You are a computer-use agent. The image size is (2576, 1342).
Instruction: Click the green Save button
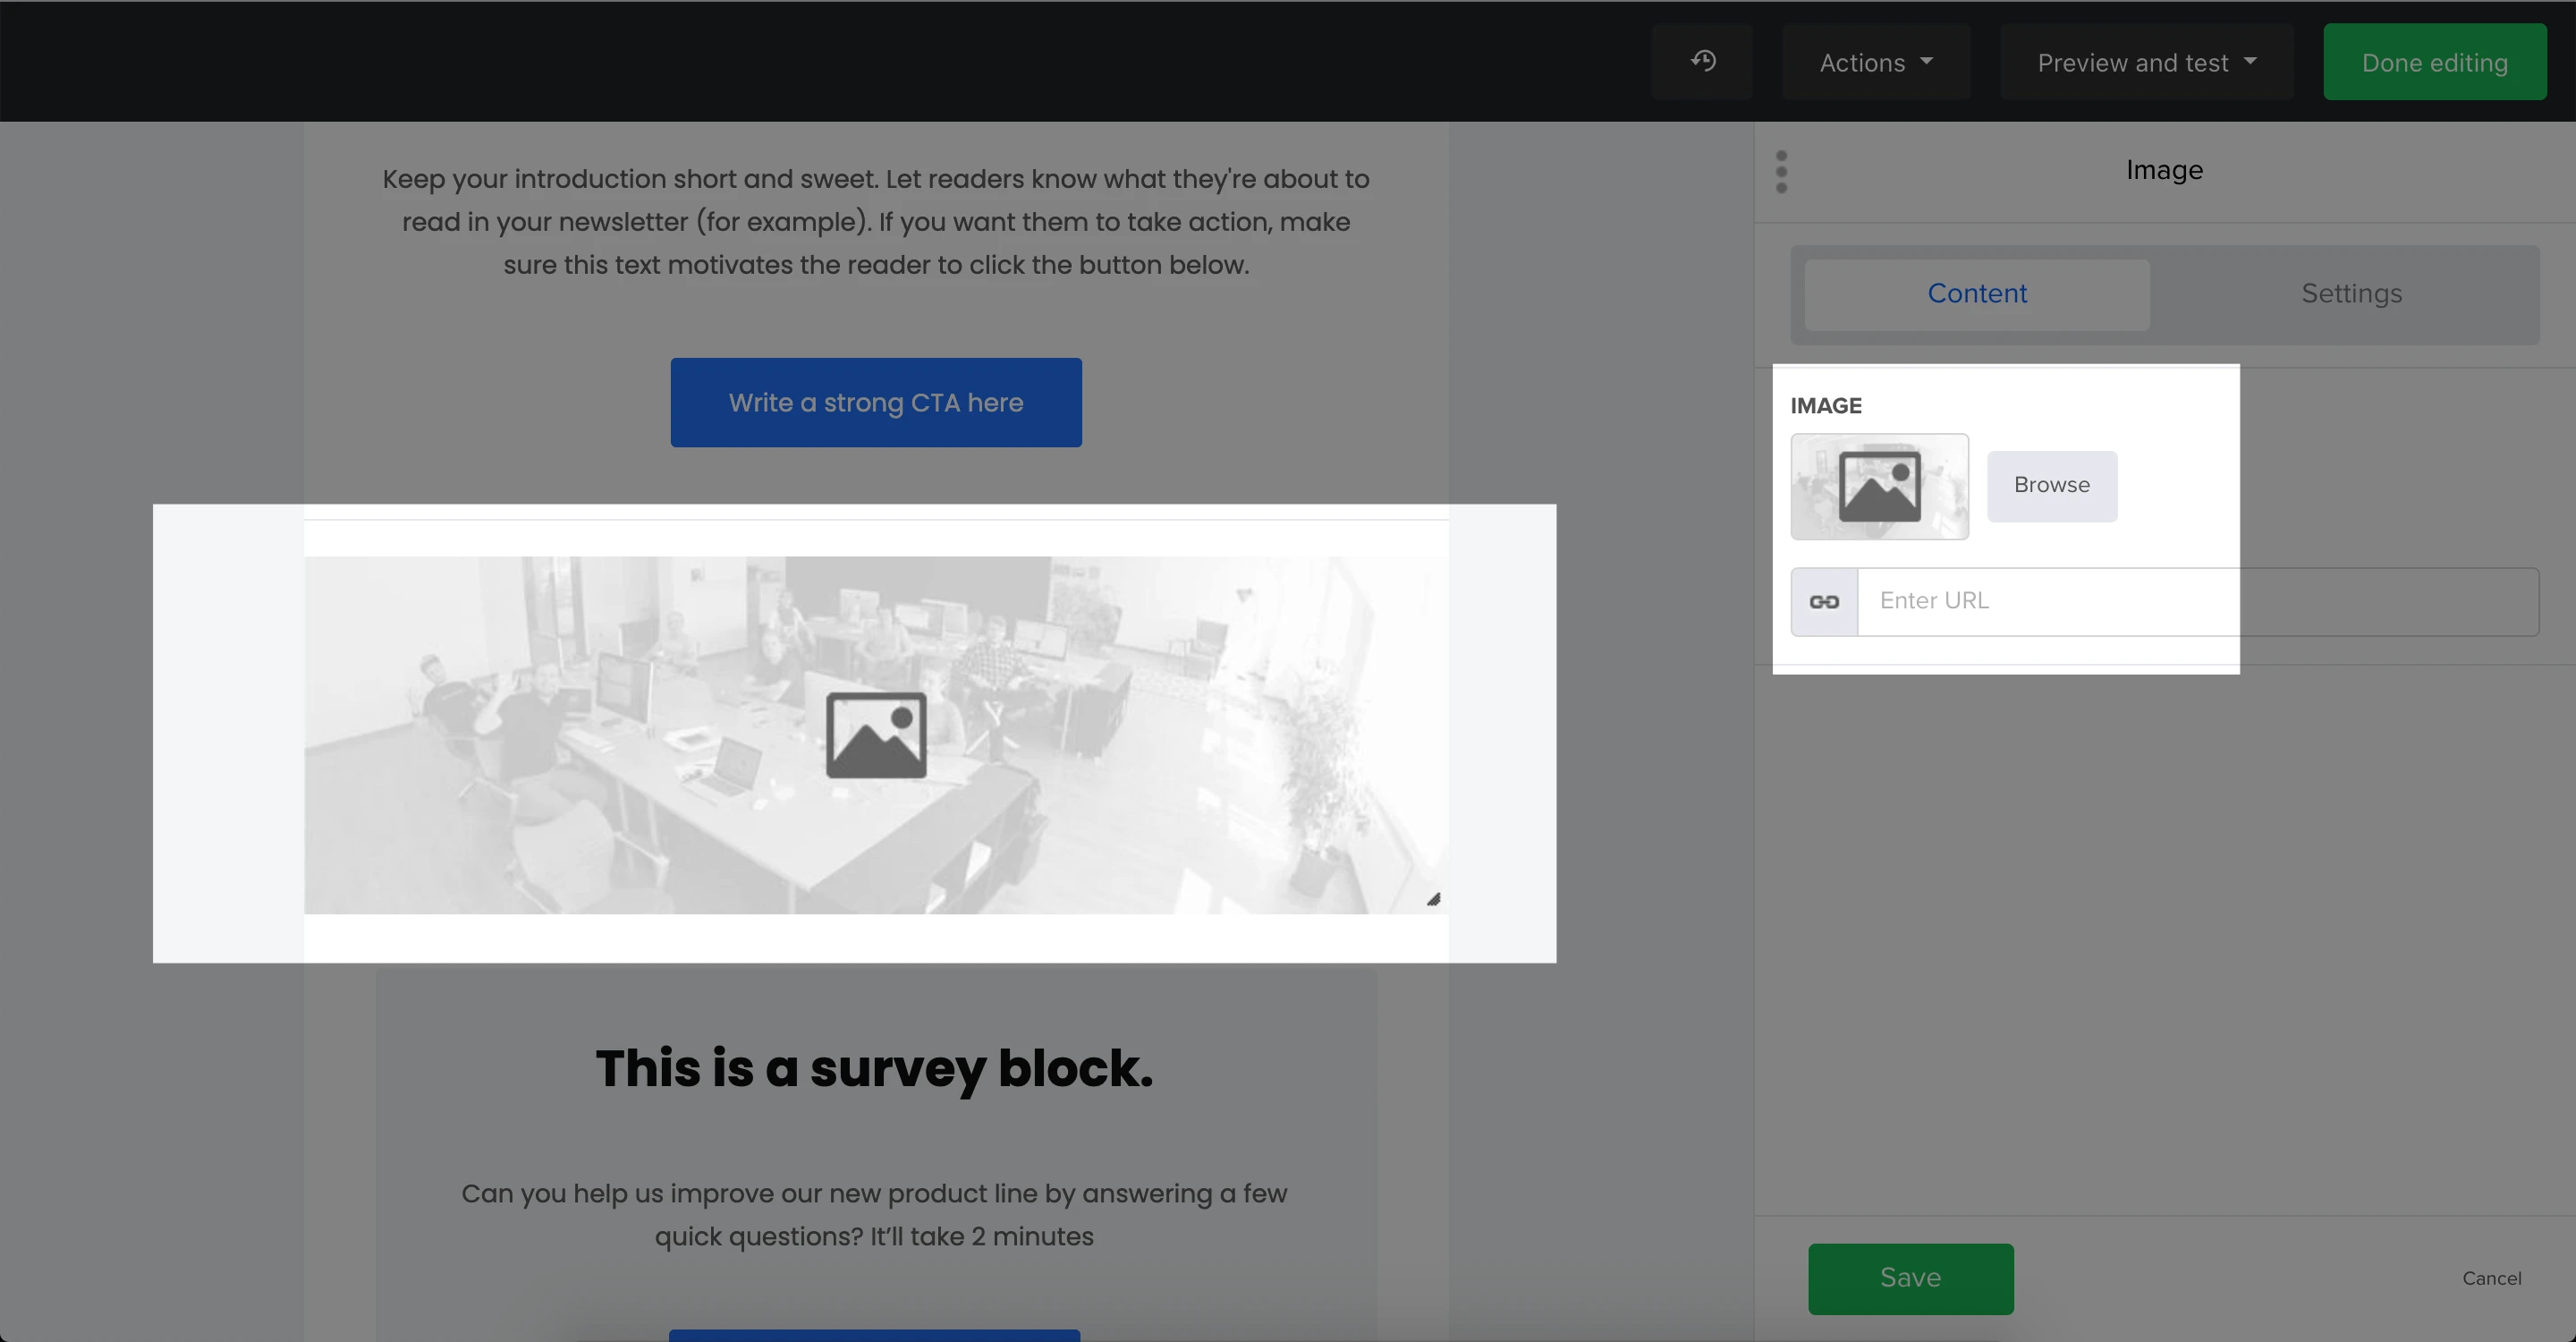1910,1278
